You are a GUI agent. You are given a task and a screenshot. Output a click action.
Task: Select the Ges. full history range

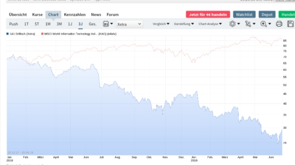92,24
